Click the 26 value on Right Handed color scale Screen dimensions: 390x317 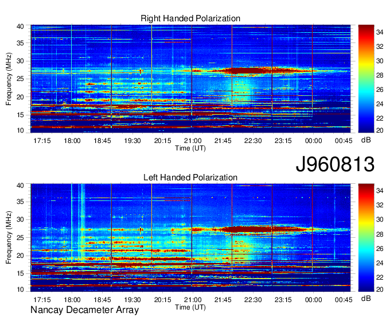pyautogui.click(x=380, y=90)
